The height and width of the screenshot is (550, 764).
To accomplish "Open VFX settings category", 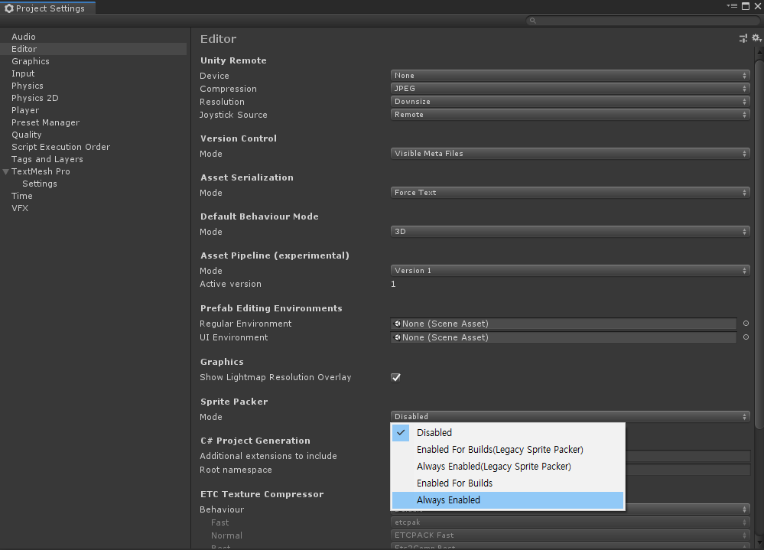I will (x=93, y=208).
